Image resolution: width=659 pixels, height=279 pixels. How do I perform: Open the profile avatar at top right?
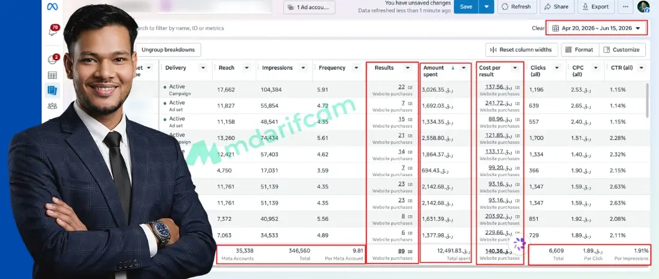(x=643, y=7)
